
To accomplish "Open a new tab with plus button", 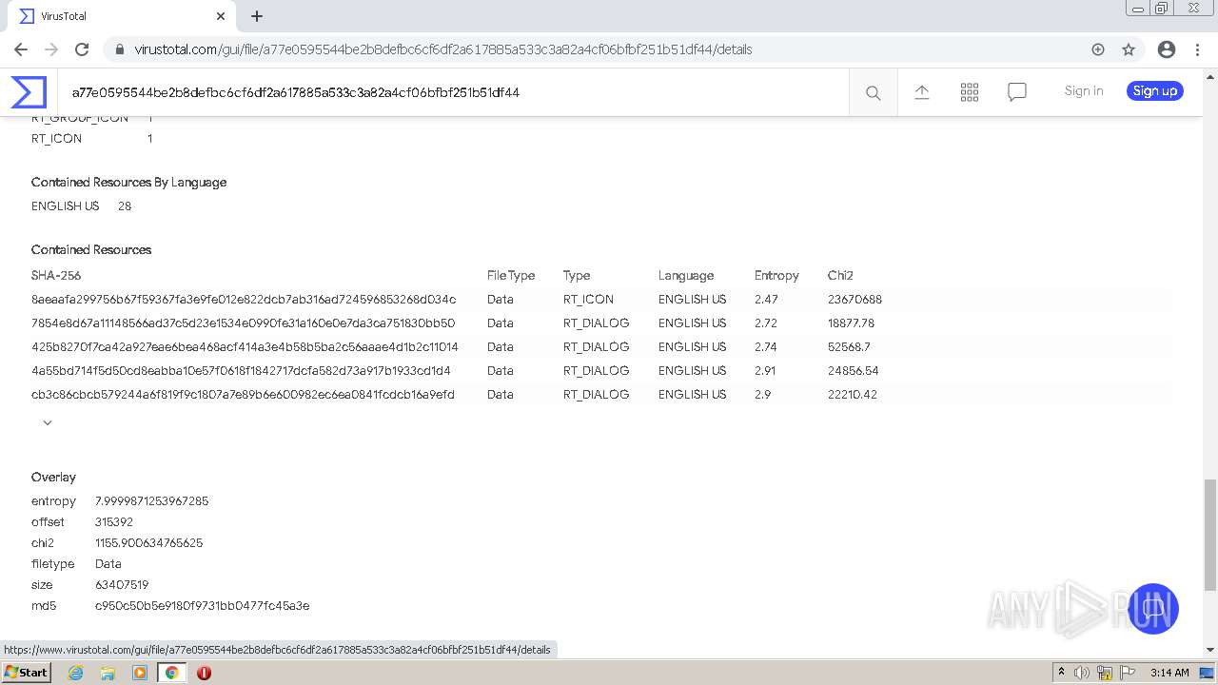I will [x=257, y=16].
